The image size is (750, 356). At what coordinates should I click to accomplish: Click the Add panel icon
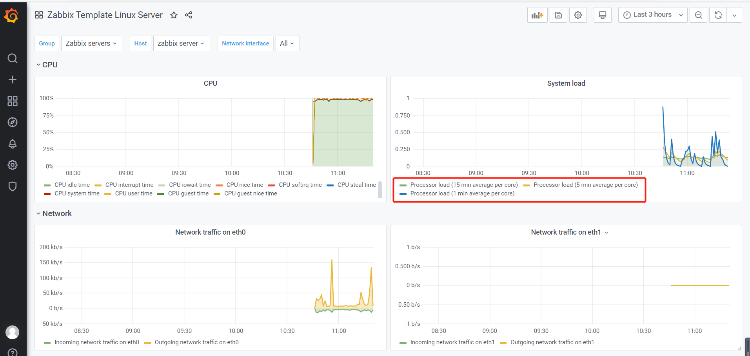pos(537,15)
